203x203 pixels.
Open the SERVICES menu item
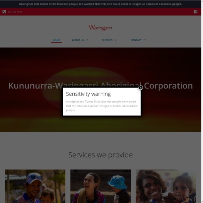[x=107, y=40]
